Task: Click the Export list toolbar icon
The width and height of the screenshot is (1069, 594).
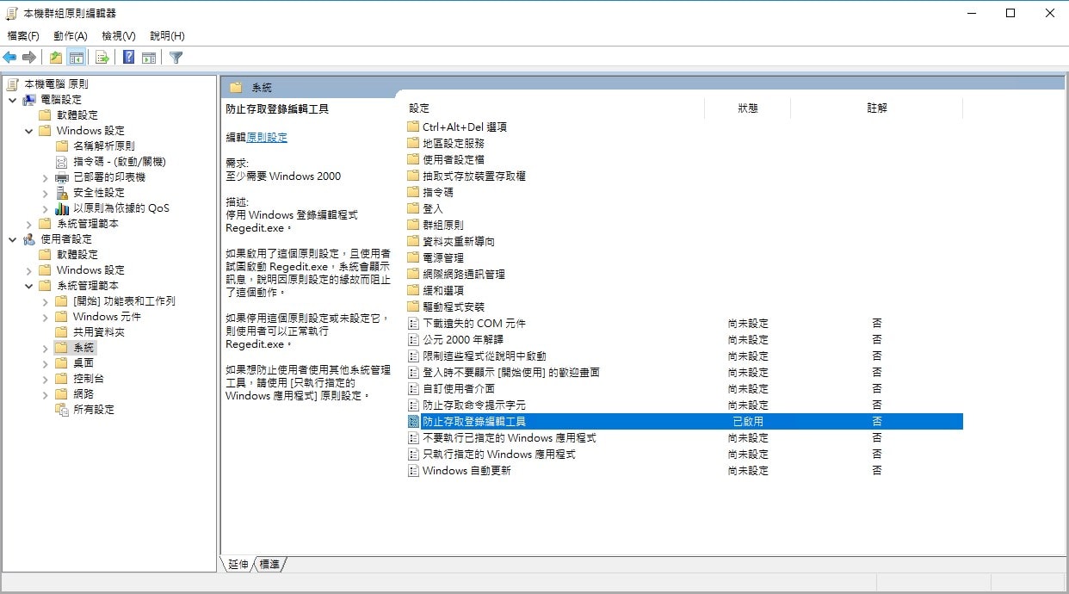Action: tap(102, 58)
